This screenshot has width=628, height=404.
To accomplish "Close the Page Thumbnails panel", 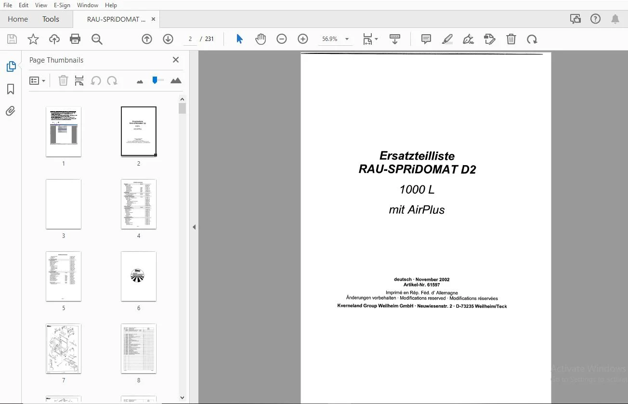I will click(176, 60).
